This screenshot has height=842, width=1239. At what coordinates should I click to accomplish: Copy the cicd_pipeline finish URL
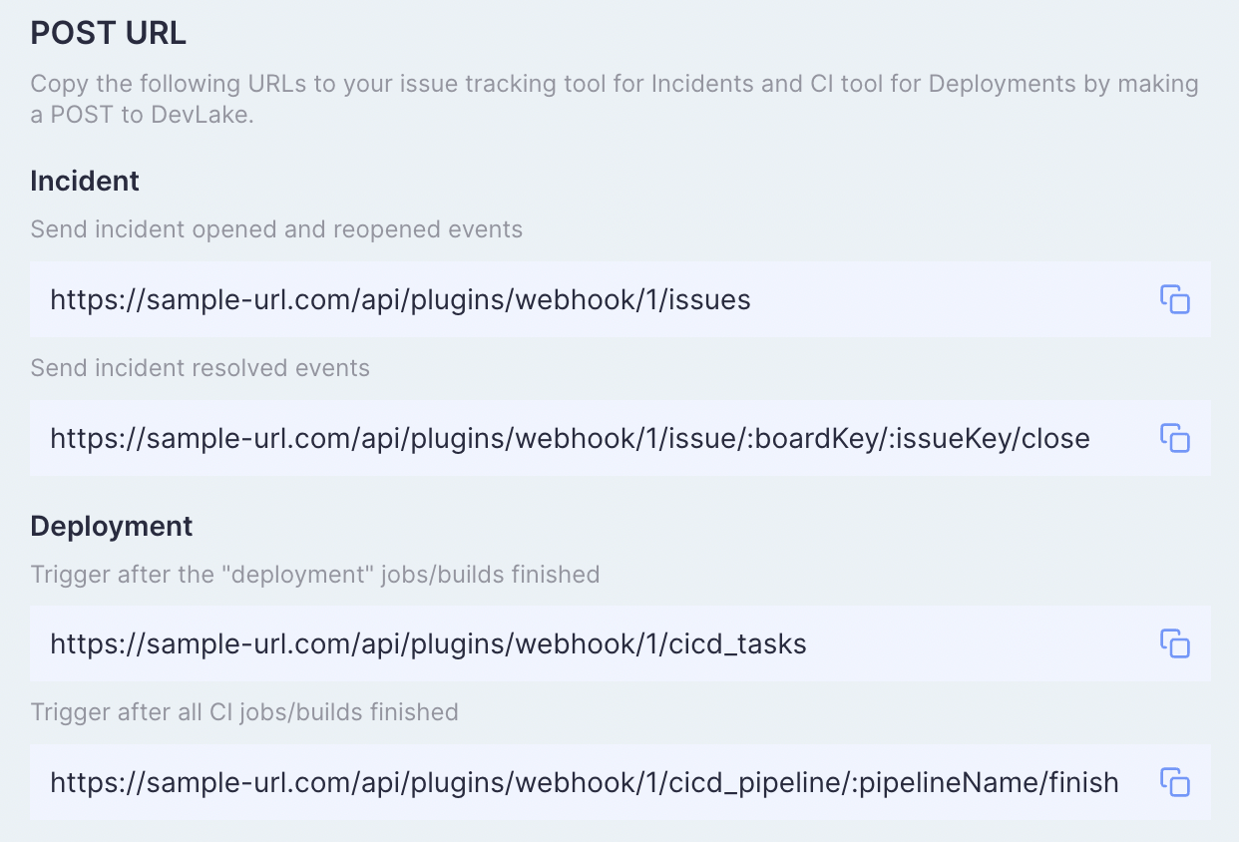pyautogui.click(x=1175, y=782)
